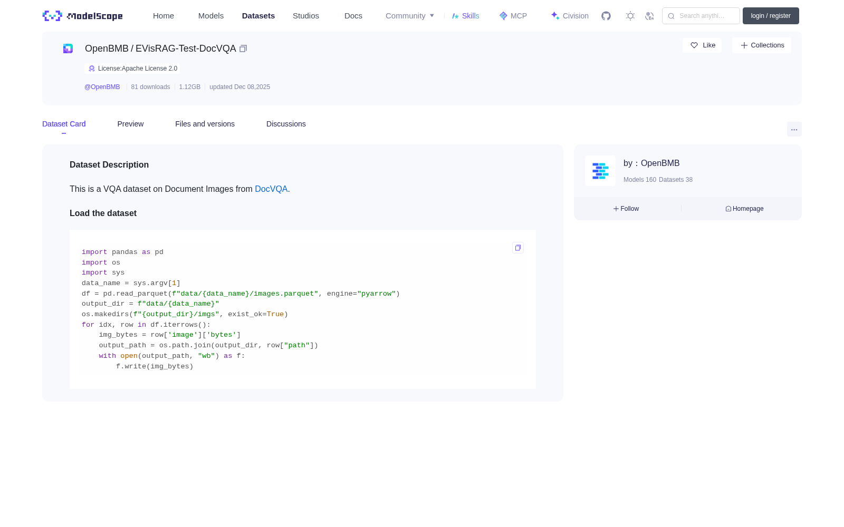
Task: Switch language with the translate icon
Action: (649, 16)
